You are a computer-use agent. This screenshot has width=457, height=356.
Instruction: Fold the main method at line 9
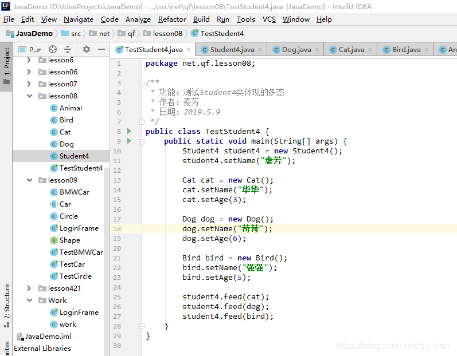tap(142, 141)
